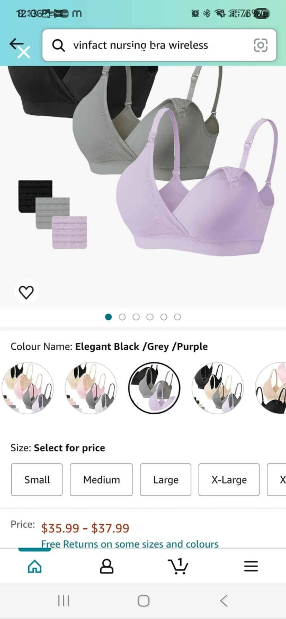Select size Medium

click(x=101, y=480)
